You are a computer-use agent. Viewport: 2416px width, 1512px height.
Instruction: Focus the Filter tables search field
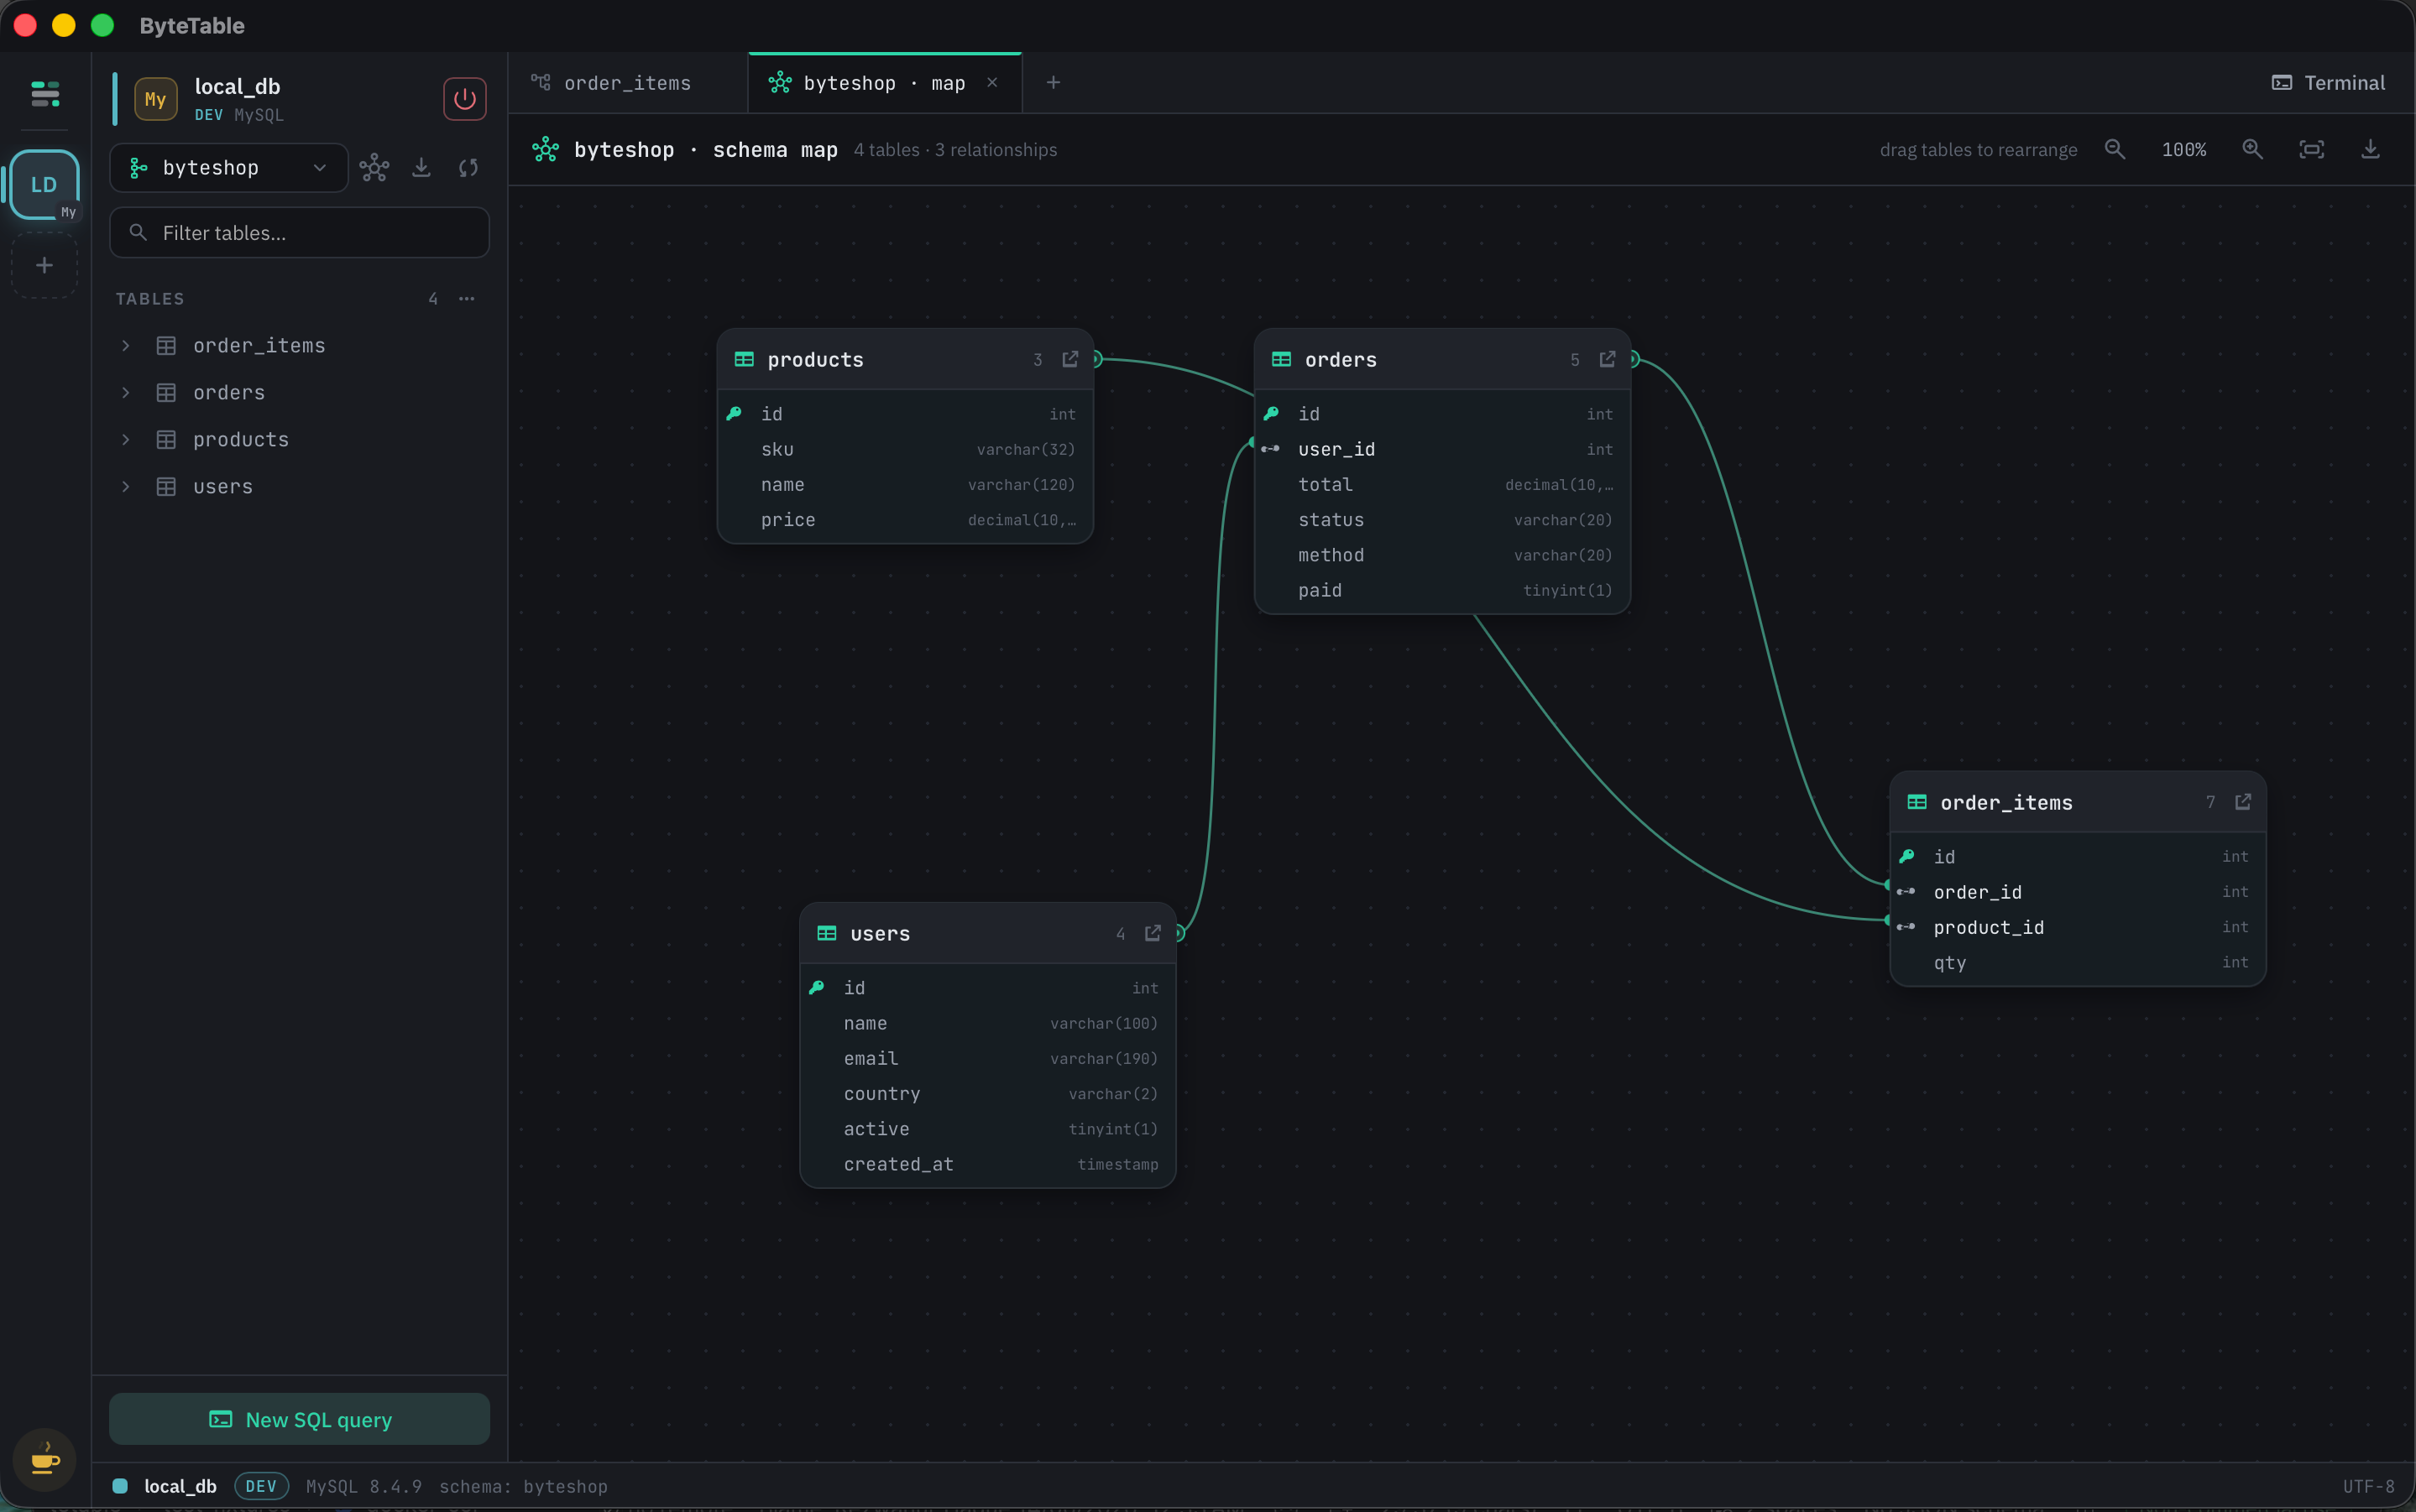pyautogui.click(x=299, y=233)
